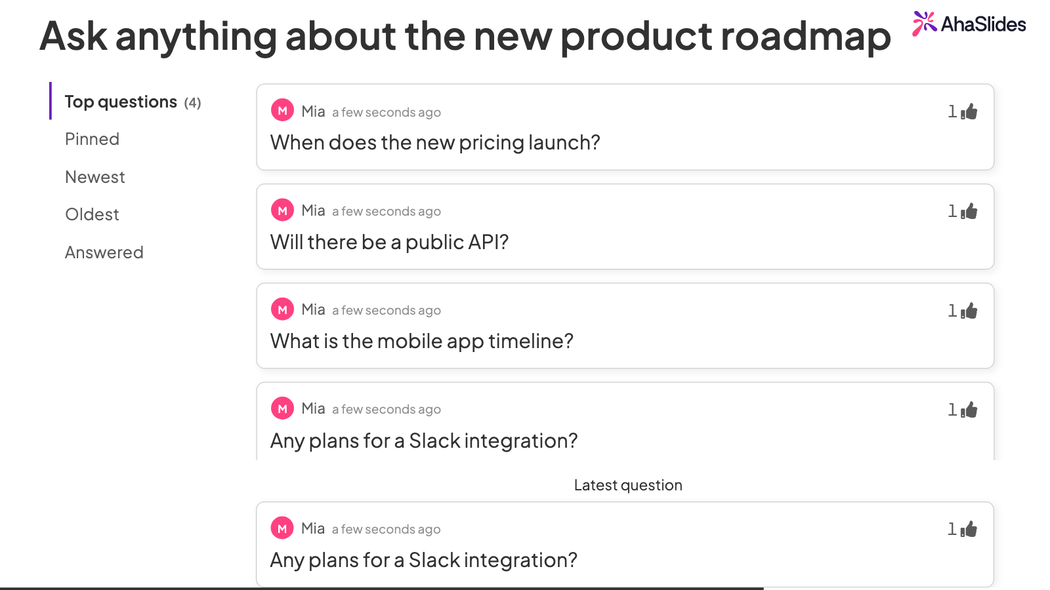Open the 'When does the new pricing launch?' card

point(625,127)
